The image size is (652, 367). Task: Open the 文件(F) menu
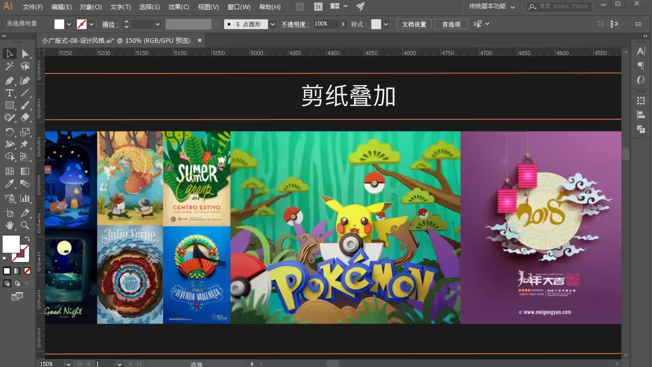click(x=33, y=7)
